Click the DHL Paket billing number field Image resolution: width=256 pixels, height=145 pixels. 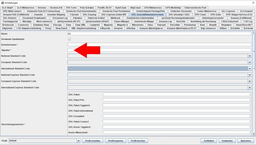click(x=176, y=94)
